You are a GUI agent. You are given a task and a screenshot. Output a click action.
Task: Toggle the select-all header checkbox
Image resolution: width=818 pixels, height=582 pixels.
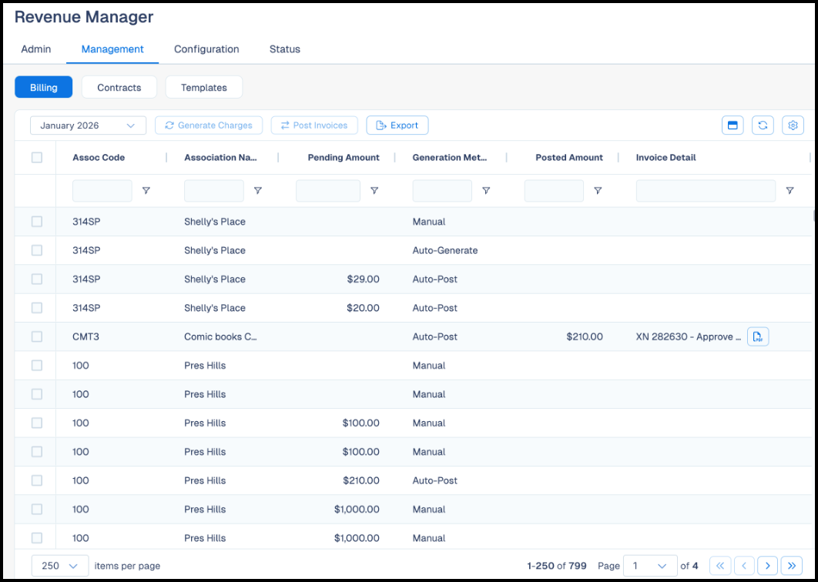[37, 158]
